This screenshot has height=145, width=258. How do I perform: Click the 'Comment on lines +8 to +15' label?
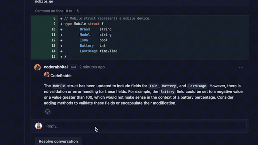57,11
